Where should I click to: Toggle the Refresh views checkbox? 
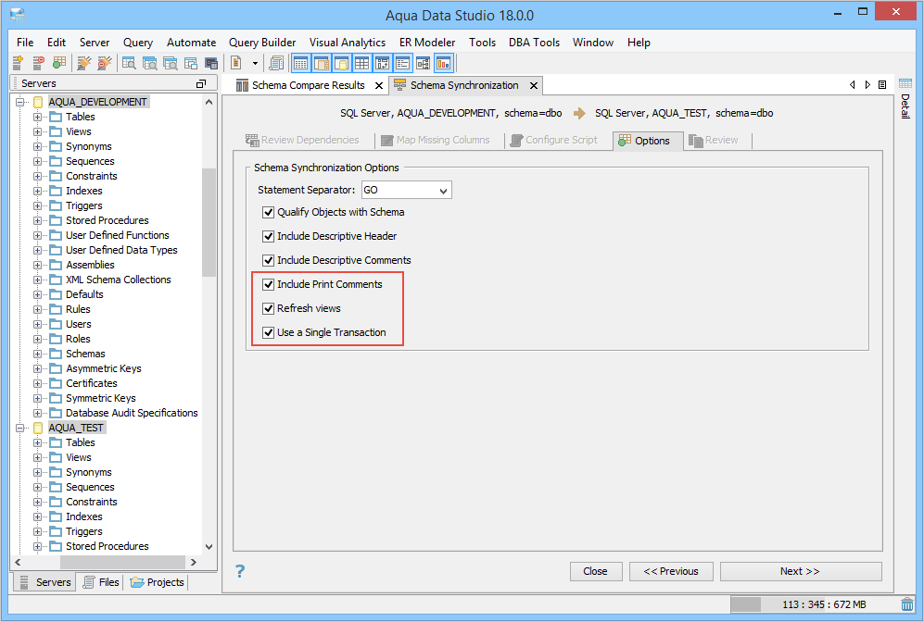pos(268,308)
